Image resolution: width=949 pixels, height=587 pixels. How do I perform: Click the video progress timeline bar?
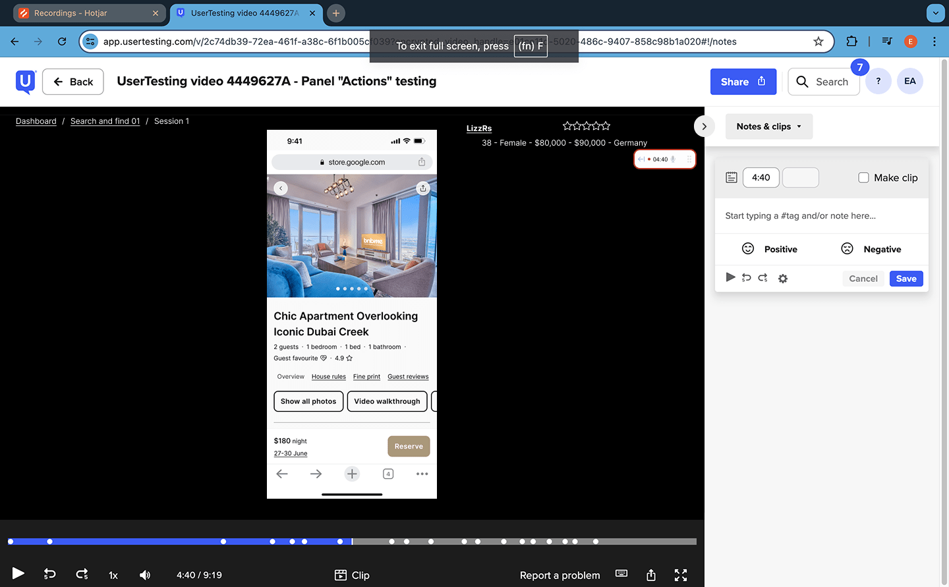pyautogui.click(x=461, y=542)
